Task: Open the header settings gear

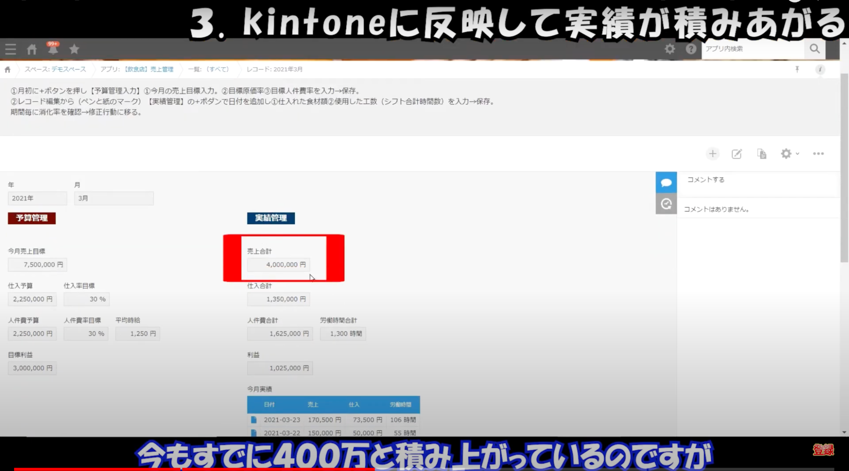Action: point(670,49)
